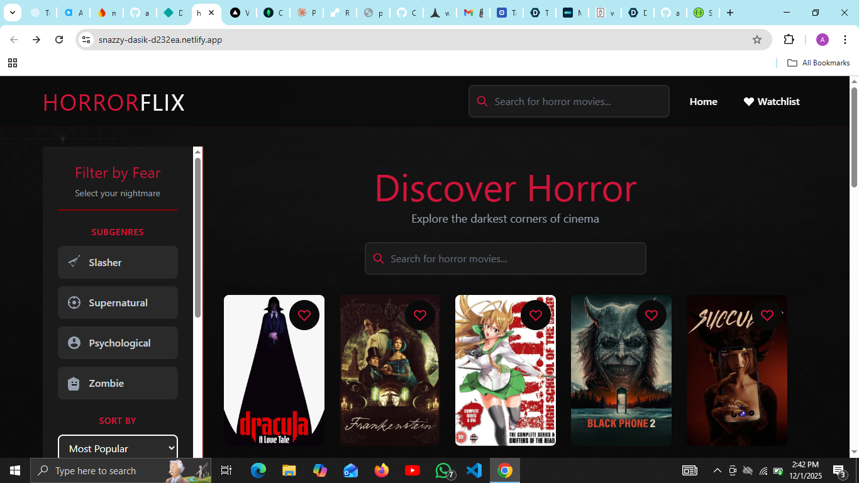Click the Chrome icon in the taskbar
Image resolution: width=859 pixels, height=483 pixels.
point(505,470)
